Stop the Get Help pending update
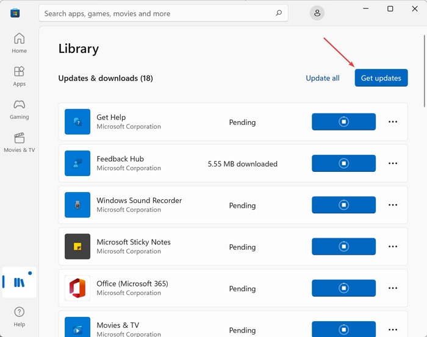 point(343,122)
